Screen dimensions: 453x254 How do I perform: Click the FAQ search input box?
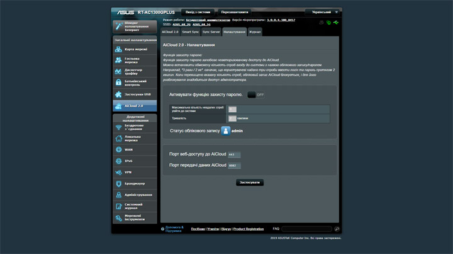pos(306,229)
